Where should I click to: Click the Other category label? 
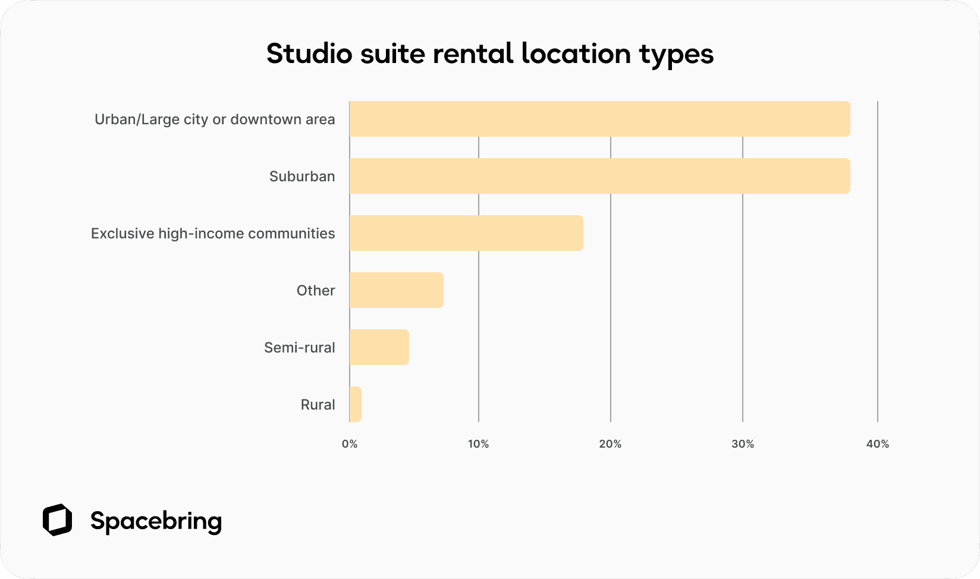(x=316, y=290)
